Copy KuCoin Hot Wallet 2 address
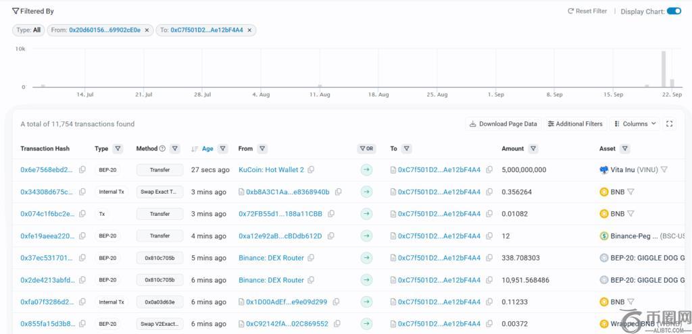 [311, 170]
